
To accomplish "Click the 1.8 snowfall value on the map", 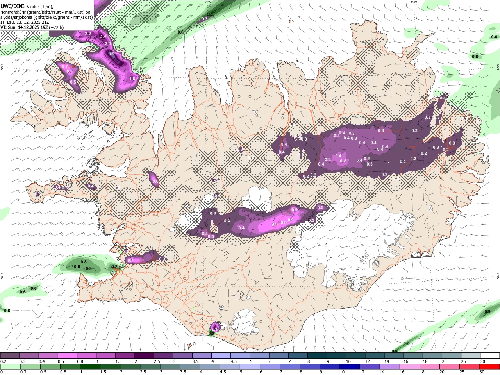I will click(x=132, y=79).
